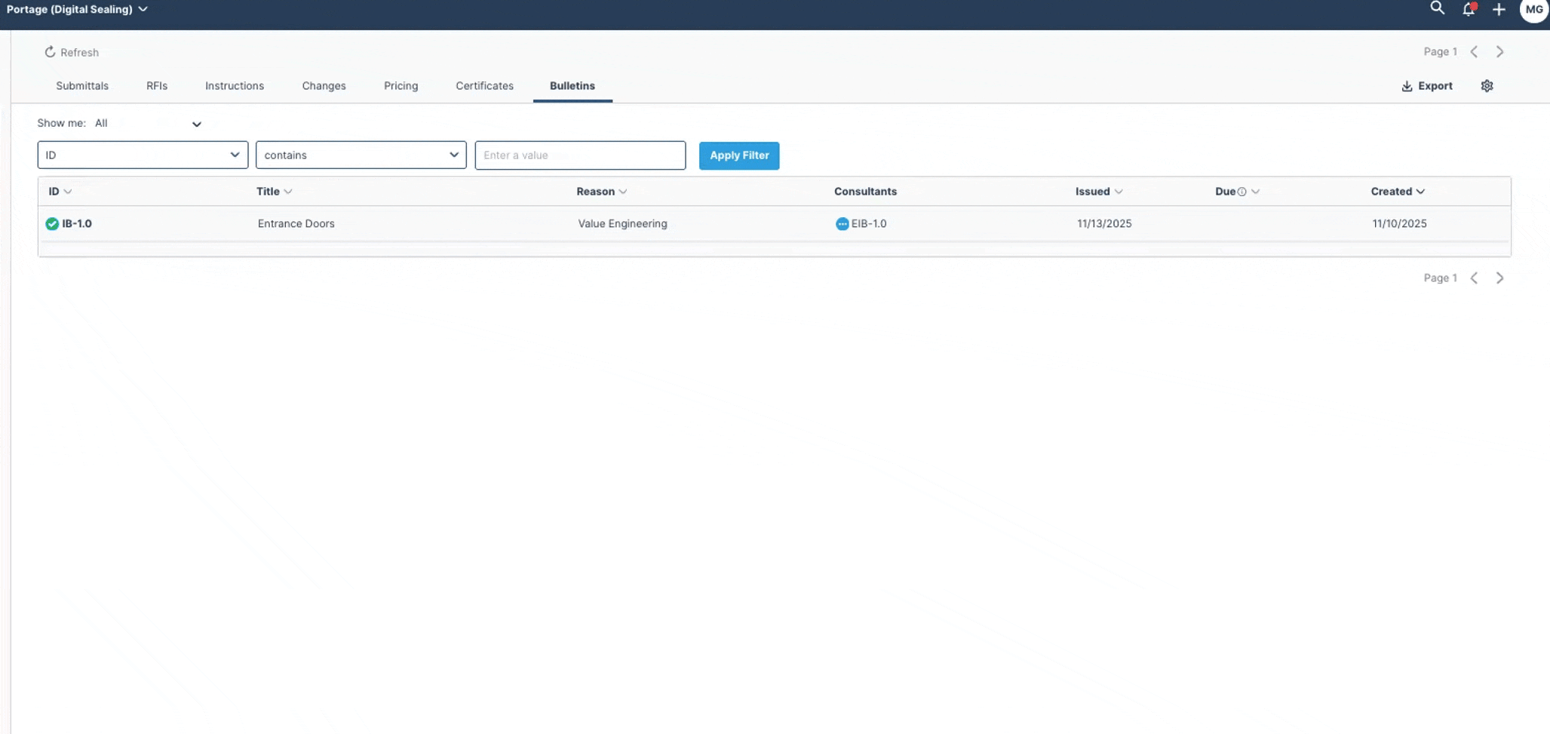Open the contains operator dropdown
Viewport: 1550px width, 734px height.
coord(361,155)
